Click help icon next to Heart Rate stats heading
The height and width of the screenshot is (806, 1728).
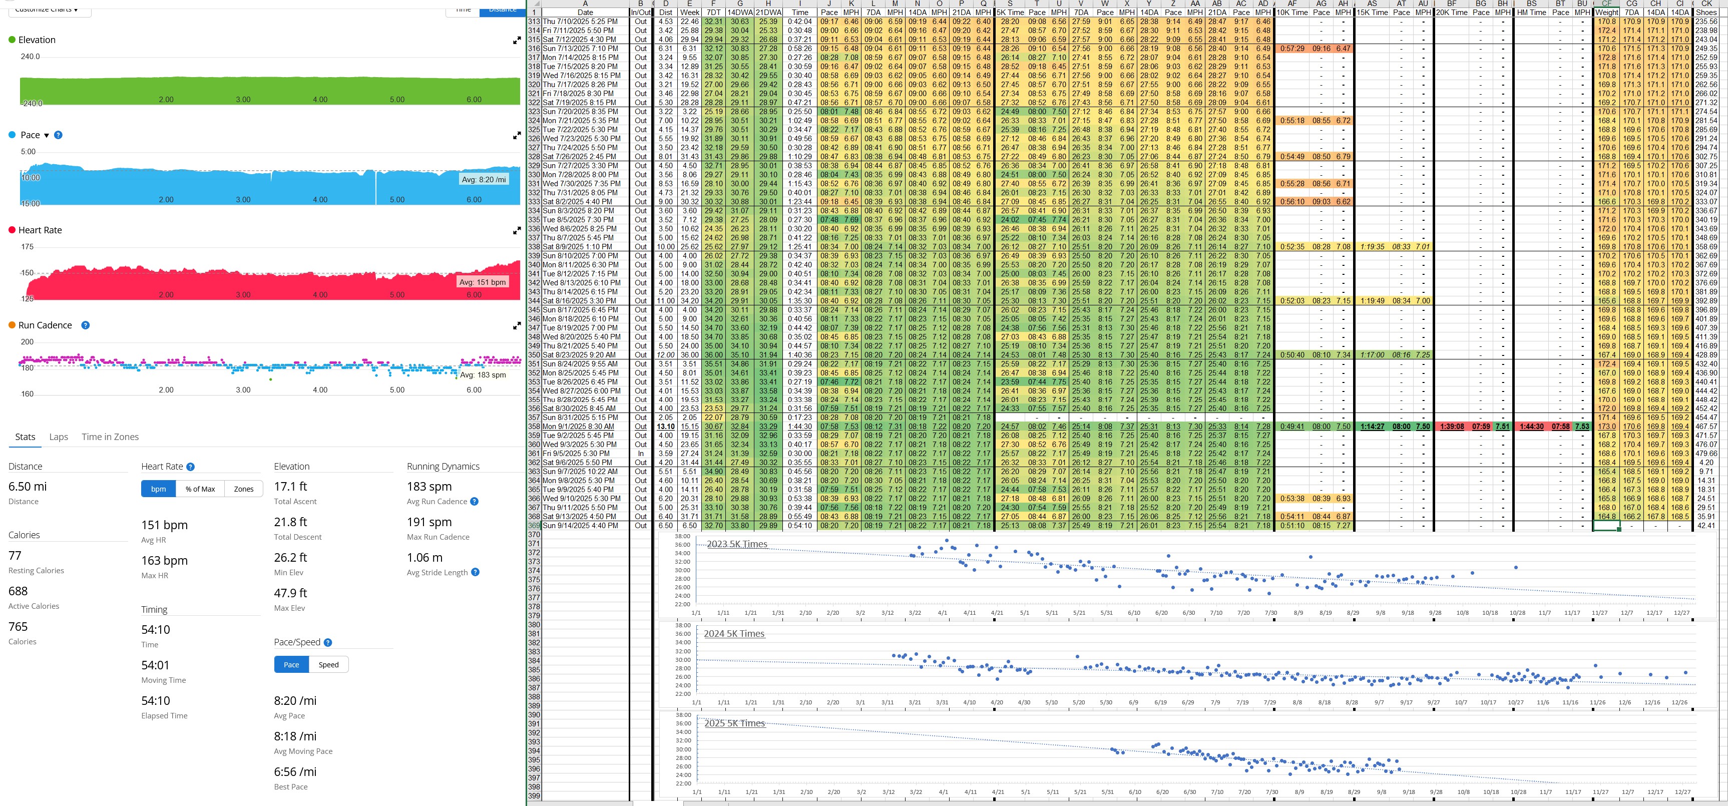(x=191, y=467)
